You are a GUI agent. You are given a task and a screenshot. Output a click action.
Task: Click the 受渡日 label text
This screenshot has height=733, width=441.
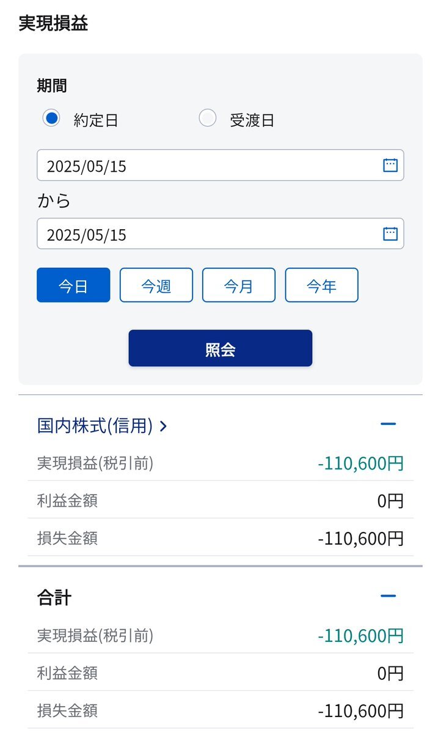(x=252, y=120)
